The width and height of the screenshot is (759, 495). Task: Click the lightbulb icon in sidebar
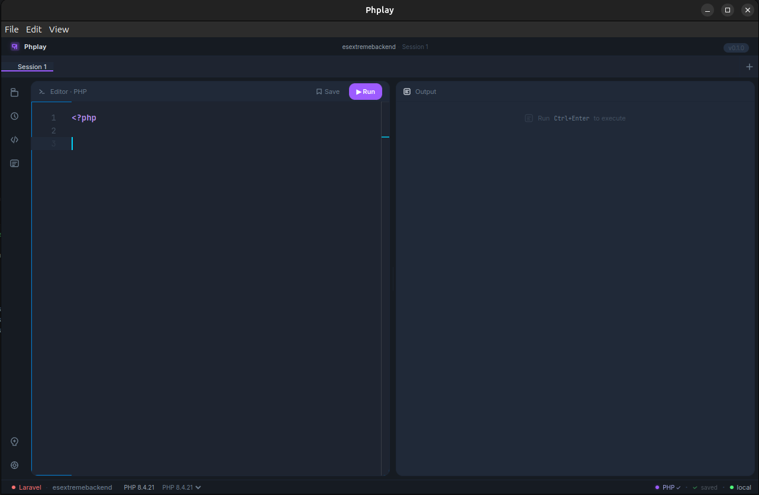tap(15, 441)
